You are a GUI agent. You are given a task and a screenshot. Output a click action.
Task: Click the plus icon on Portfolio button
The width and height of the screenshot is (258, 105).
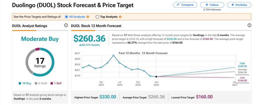(x=233, y=5)
